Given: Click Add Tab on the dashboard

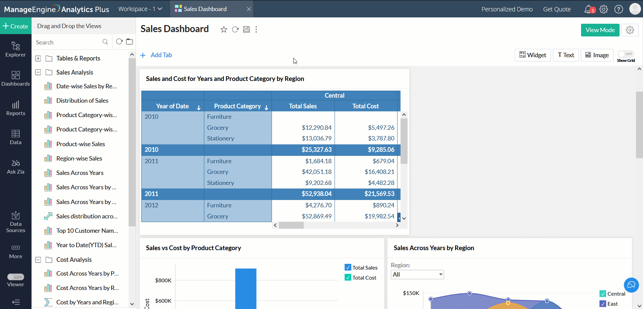Looking at the screenshot, I should (x=156, y=55).
